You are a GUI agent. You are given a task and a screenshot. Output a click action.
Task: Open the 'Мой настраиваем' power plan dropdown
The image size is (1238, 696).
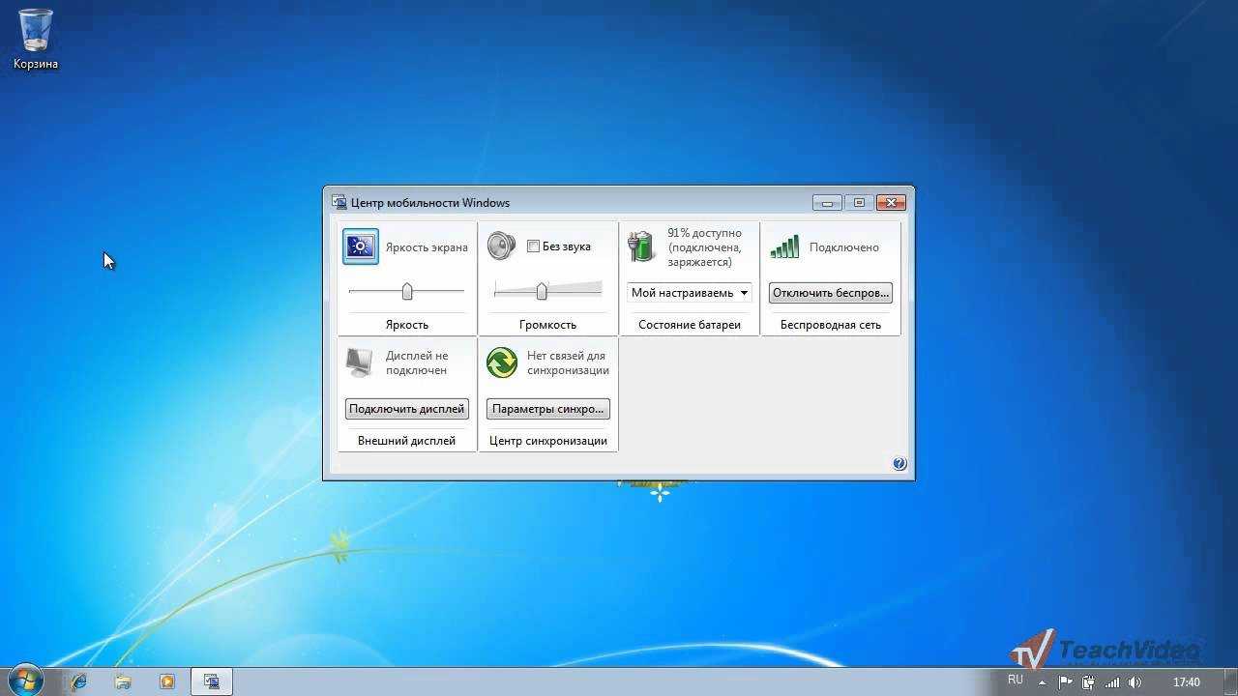coord(690,293)
